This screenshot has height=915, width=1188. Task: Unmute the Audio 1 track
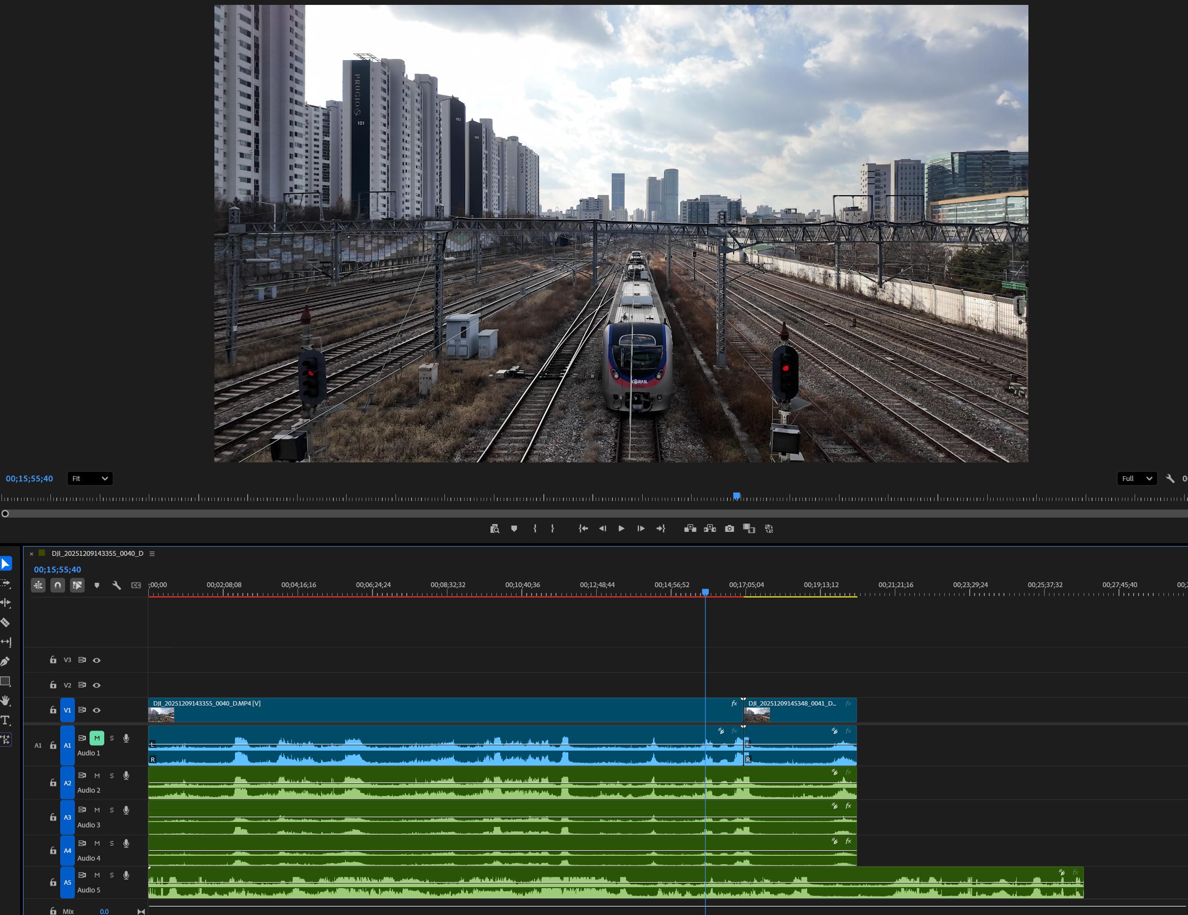[x=97, y=738]
